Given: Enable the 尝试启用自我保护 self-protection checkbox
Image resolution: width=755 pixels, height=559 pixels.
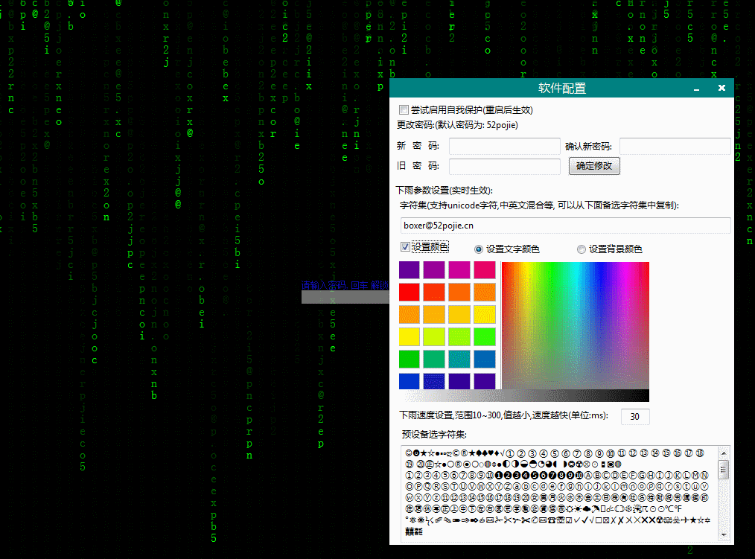Looking at the screenshot, I should (x=404, y=109).
